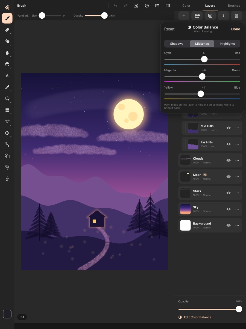This screenshot has height=329, width=246.
Task: Open the Background layer options menu
Action: coord(237,225)
